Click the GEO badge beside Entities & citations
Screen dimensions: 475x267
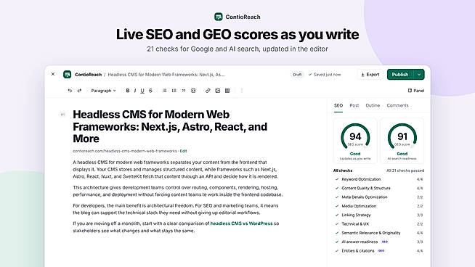(381, 250)
